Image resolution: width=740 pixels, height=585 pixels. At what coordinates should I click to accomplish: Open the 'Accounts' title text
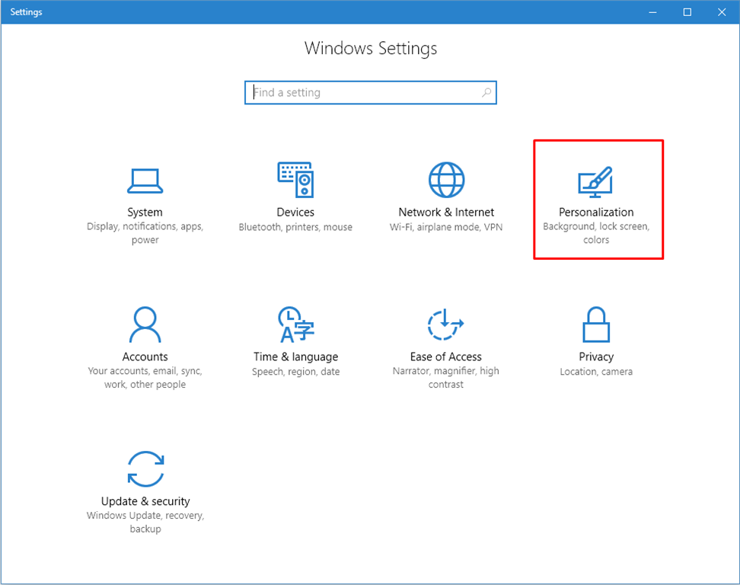point(145,356)
